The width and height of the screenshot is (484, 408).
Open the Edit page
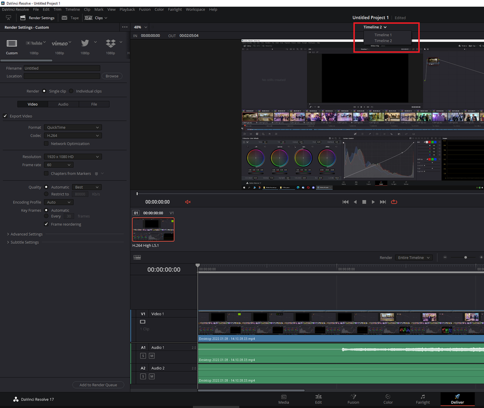318,399
